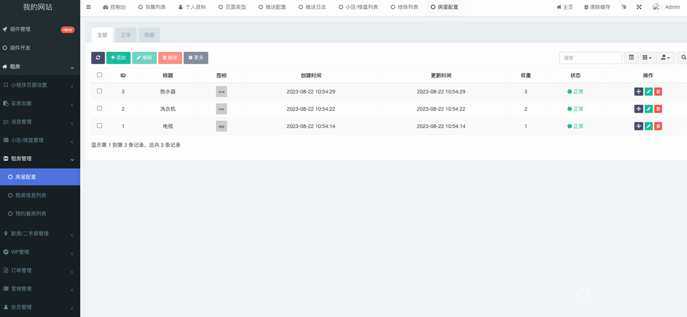Click red delete icon for 洗衣机 row
This screenshot has height=317, width=687.
(x=658, y=109)
